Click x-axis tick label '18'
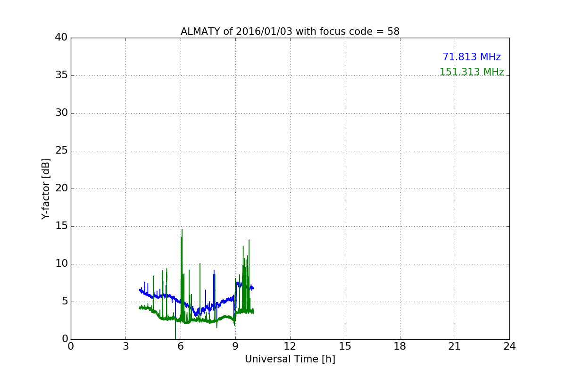The width and height of the screenshot is (566, 377). click(x=400, y=346)
